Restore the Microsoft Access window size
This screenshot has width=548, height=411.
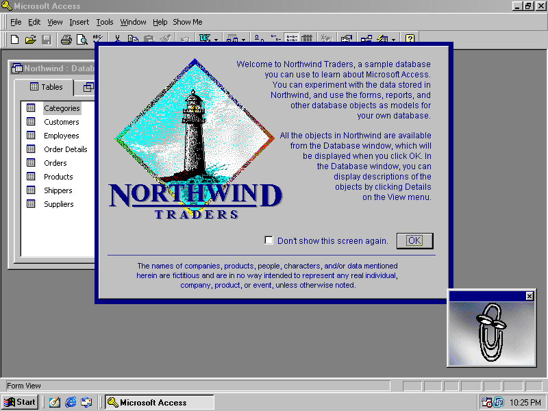tap(528, 6)
